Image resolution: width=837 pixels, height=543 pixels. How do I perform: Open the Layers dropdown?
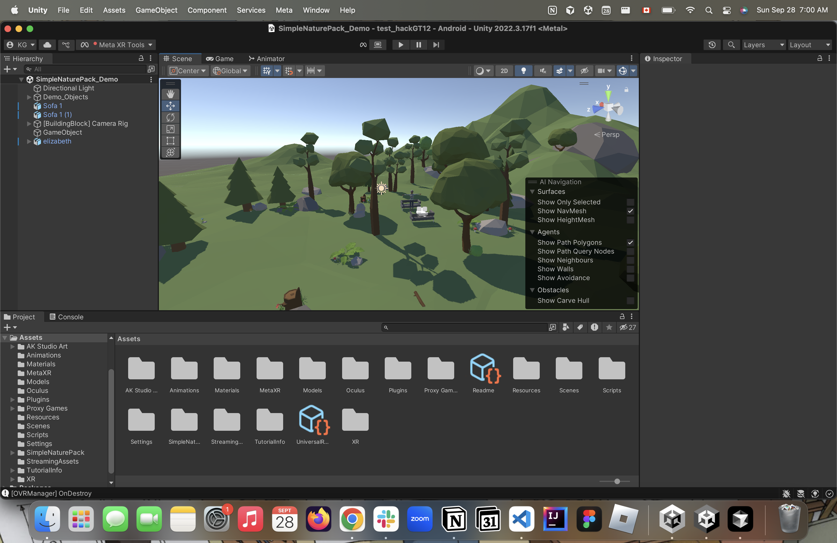pos(763,45)
